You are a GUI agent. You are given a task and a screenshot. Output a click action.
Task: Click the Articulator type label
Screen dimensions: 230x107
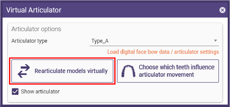(x=29, y=41)
